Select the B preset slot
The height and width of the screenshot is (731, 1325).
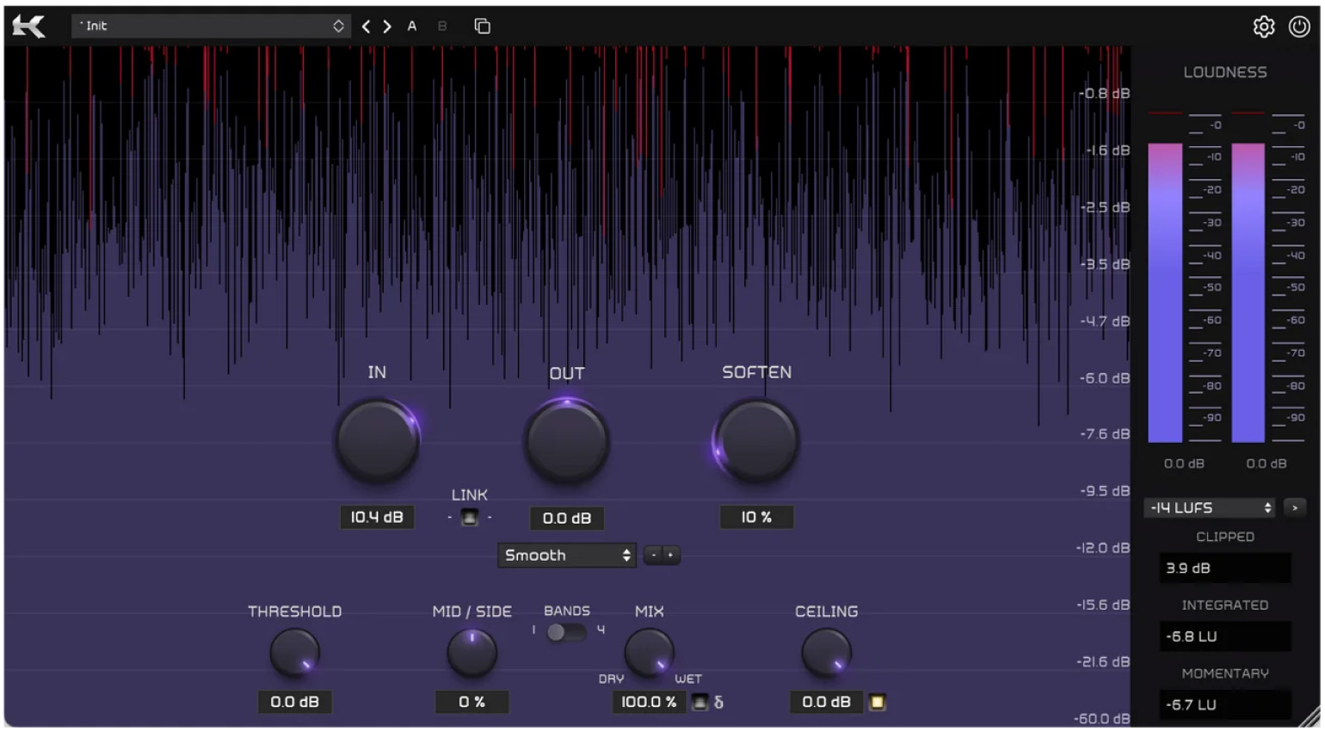click(x=442, y=26)
